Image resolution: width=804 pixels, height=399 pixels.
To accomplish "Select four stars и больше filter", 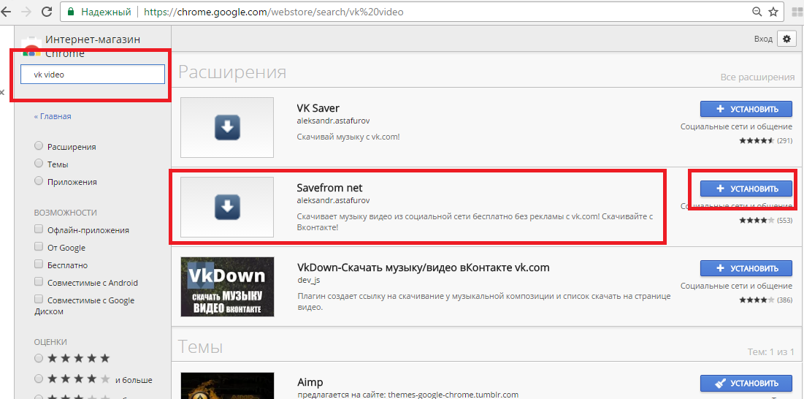I will [39, 379].
